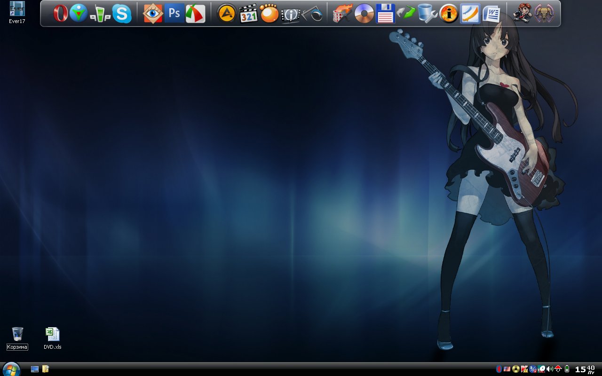Open the film-strip info dock icon
Screen dimensions: 602x376
point(291,14)
